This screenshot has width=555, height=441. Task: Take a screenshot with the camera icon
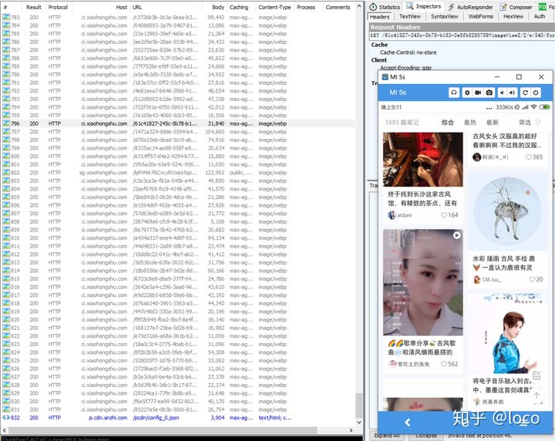click(x=489, y=93)
